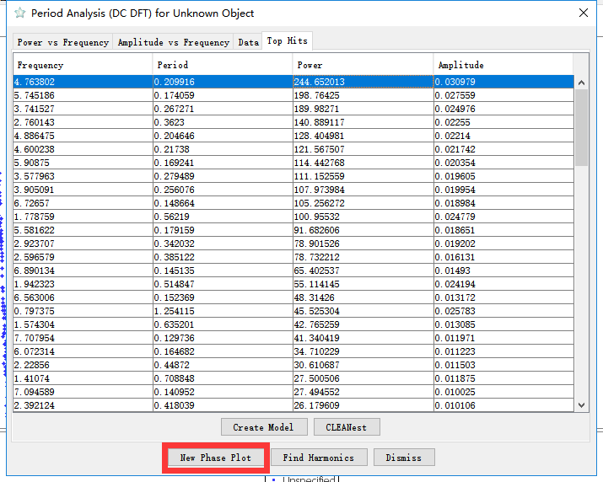Click power cell 27.494552

coord(363,392)
